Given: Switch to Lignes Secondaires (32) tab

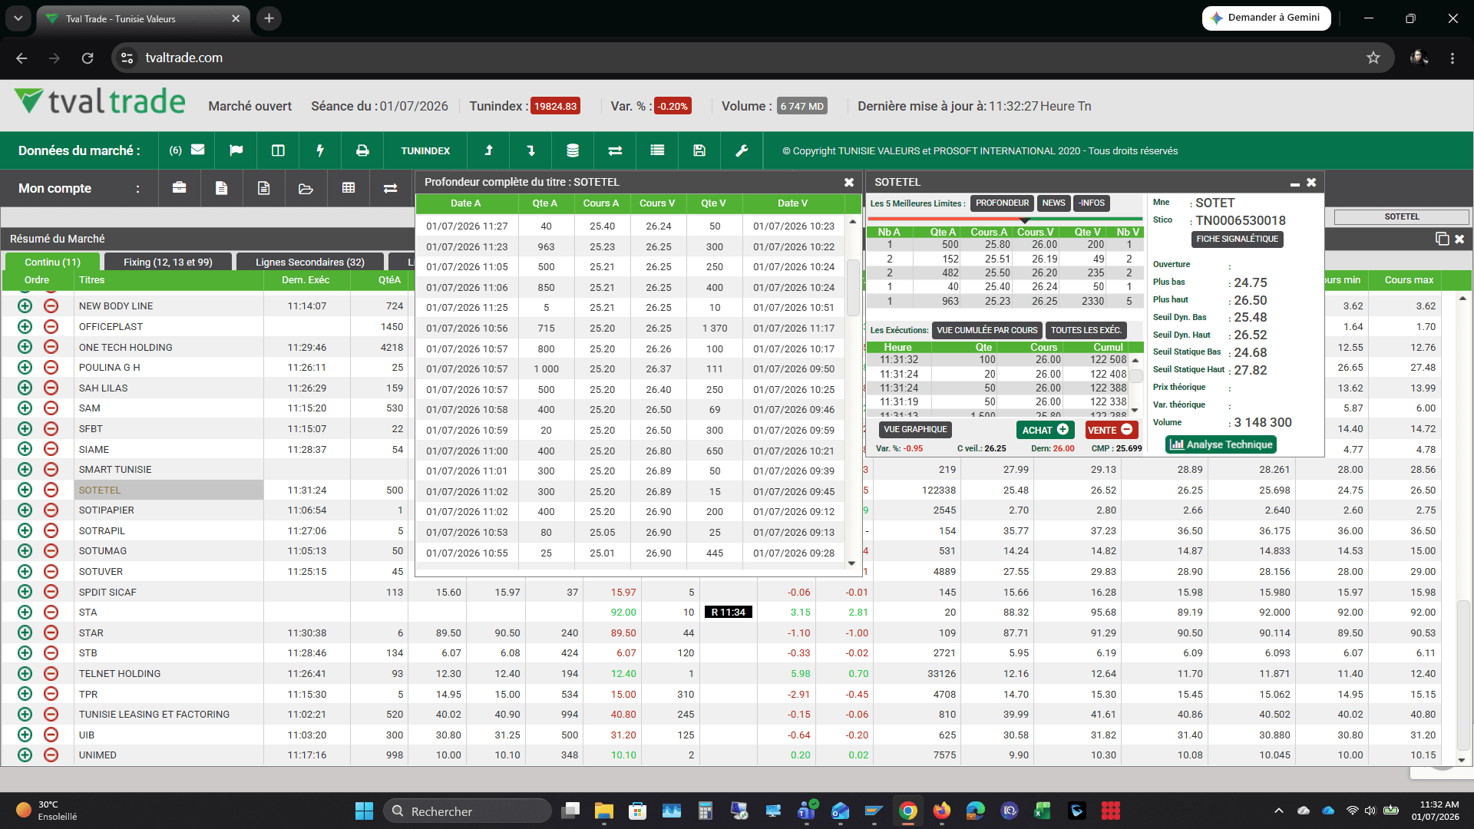Looking at the screenshot, I should click(310, 263).
